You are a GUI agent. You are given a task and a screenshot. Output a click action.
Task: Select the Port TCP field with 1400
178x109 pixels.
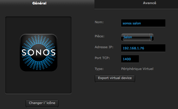130,59
